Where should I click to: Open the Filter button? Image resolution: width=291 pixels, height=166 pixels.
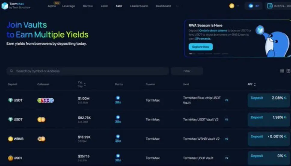tap(187, 71)
